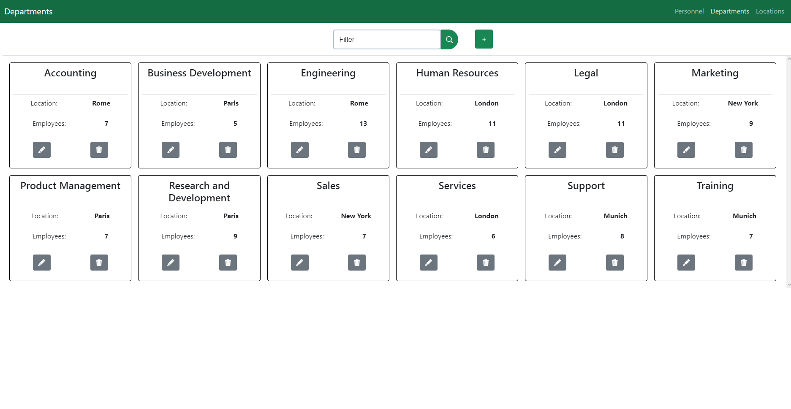Edit the Engineering department
Image resolution: width=791 pixels, height=409 pixels.
click(x=299, y=150)
